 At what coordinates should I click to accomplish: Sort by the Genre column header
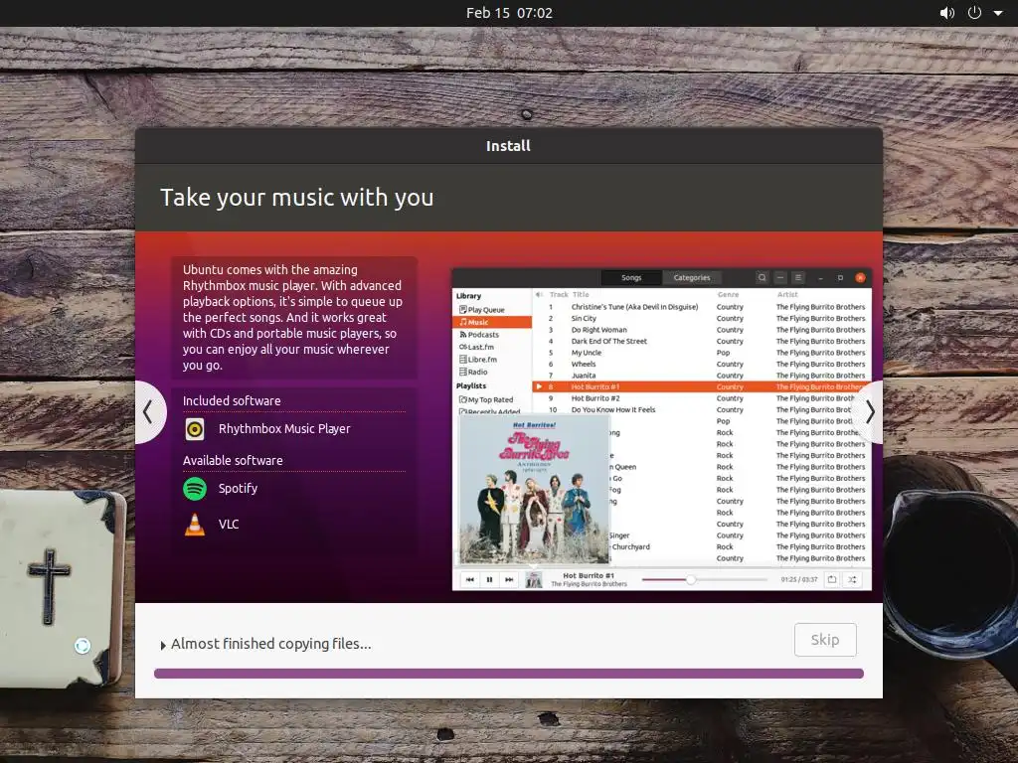tap(728, 294)
